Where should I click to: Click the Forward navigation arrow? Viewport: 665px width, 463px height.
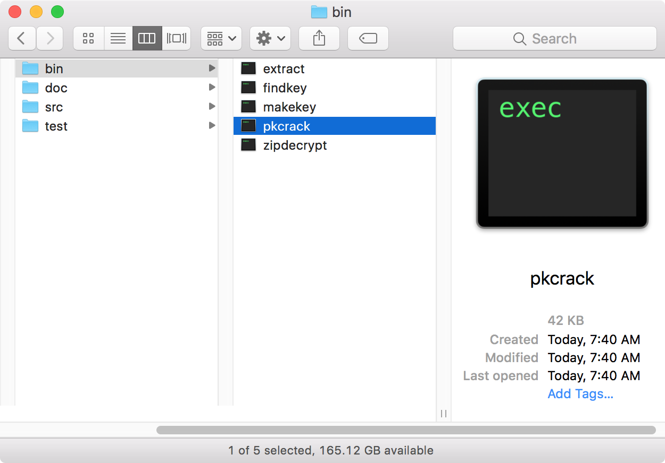(x=50, y=38)
